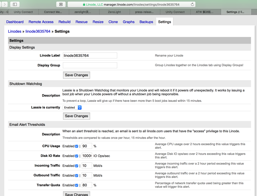Uncheck the Disk IO Rate alert
Image resolution: width=257 pixels, height=196 pixels.
[x=77, y=156]
